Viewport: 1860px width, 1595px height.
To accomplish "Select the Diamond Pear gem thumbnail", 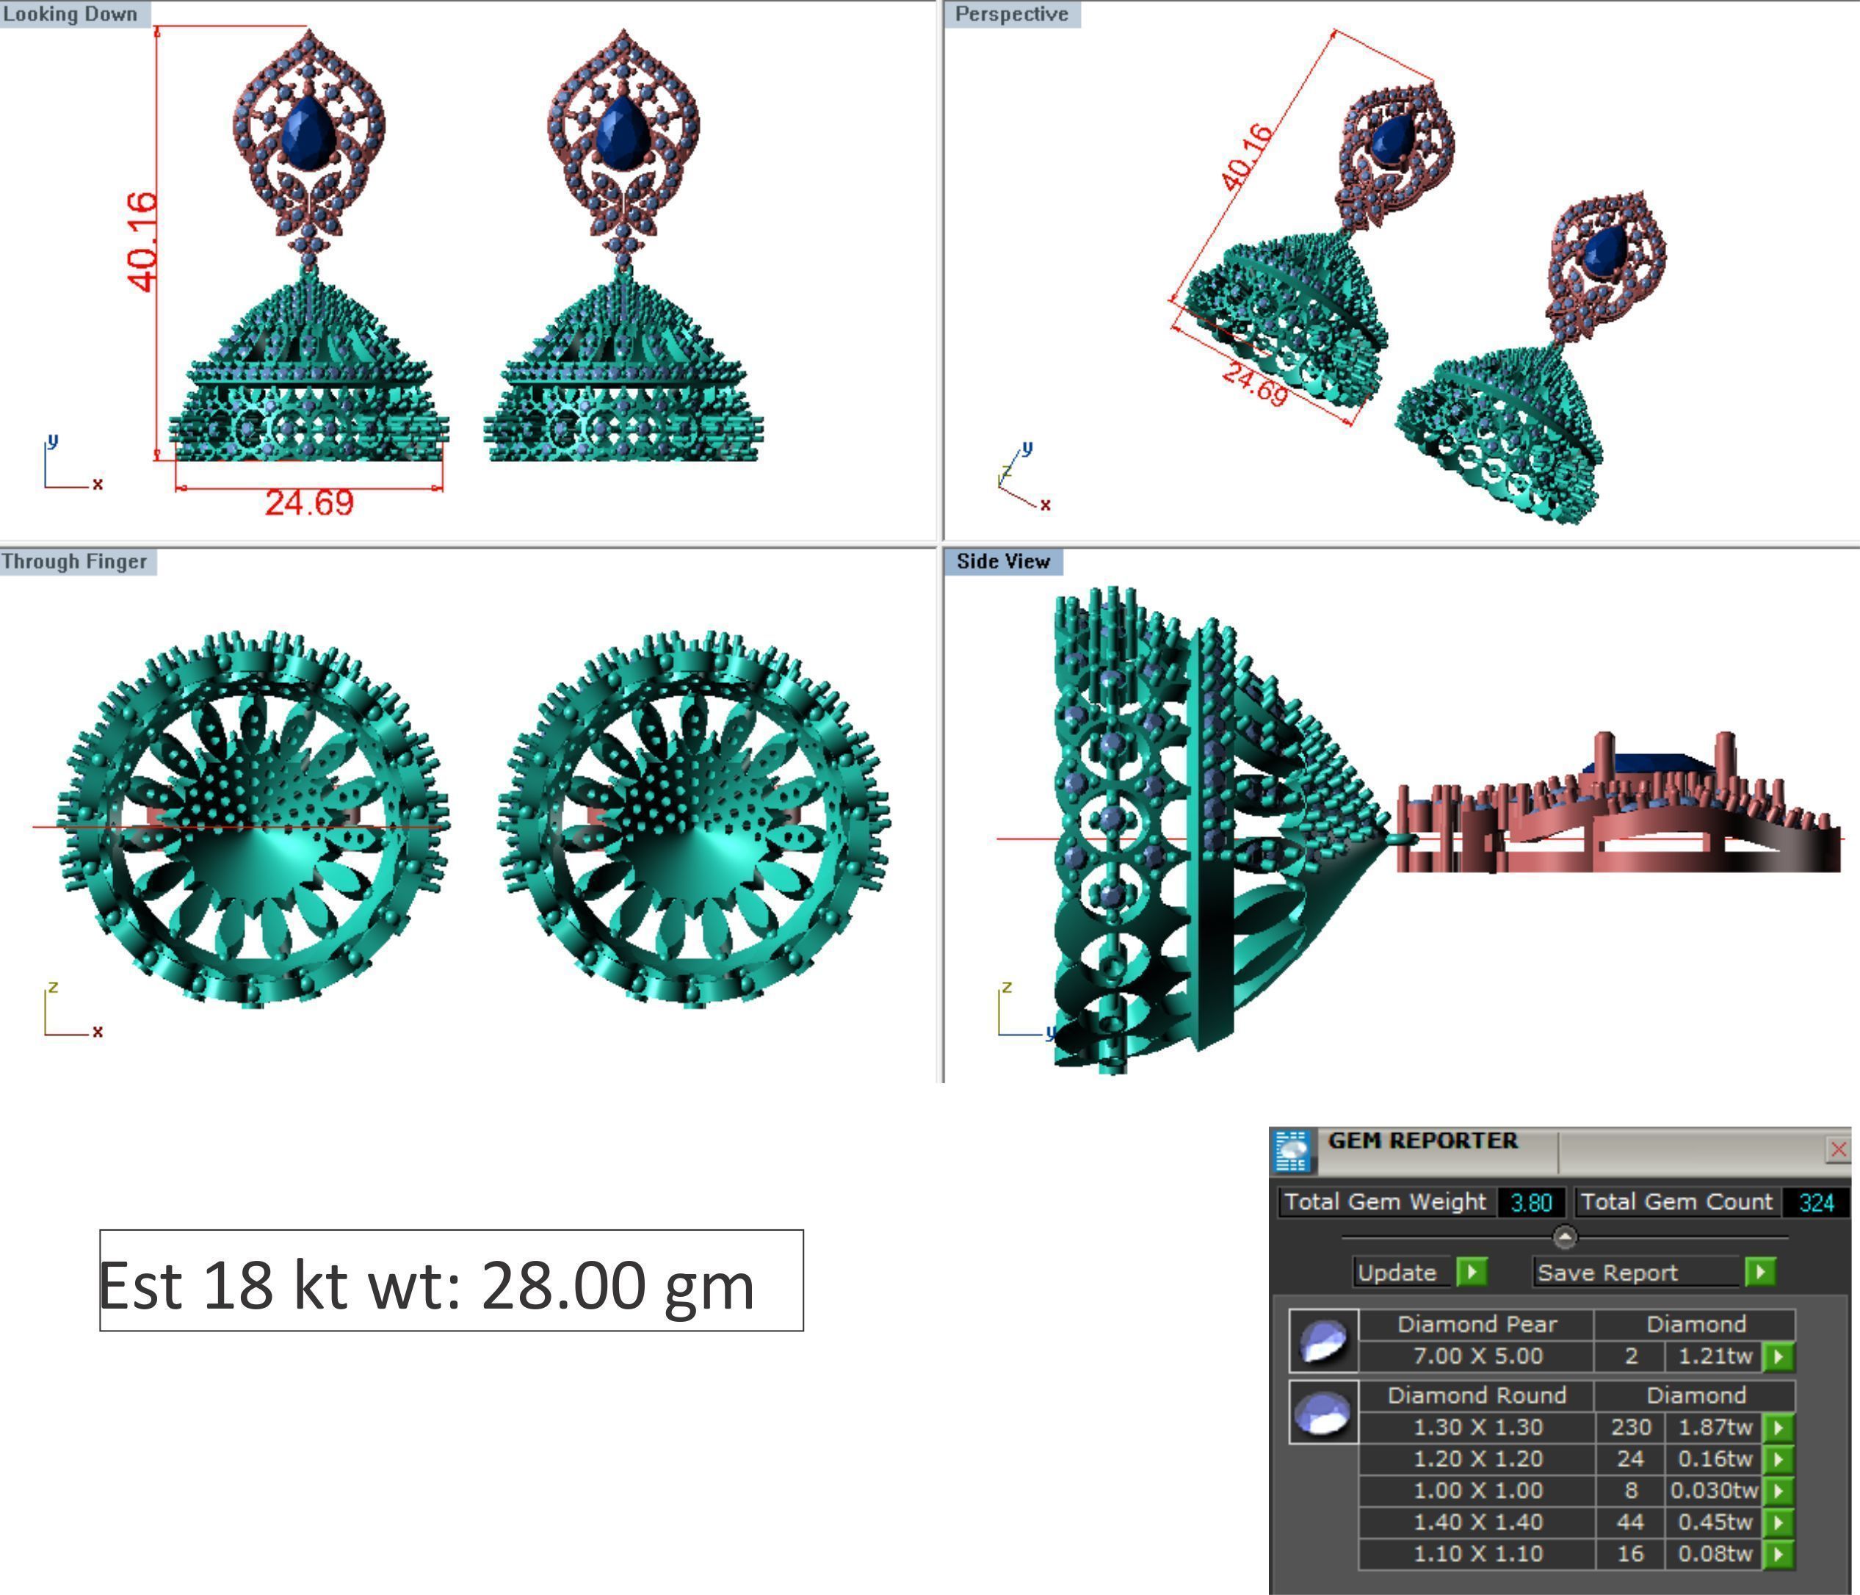I will tap(1323, 1340).
